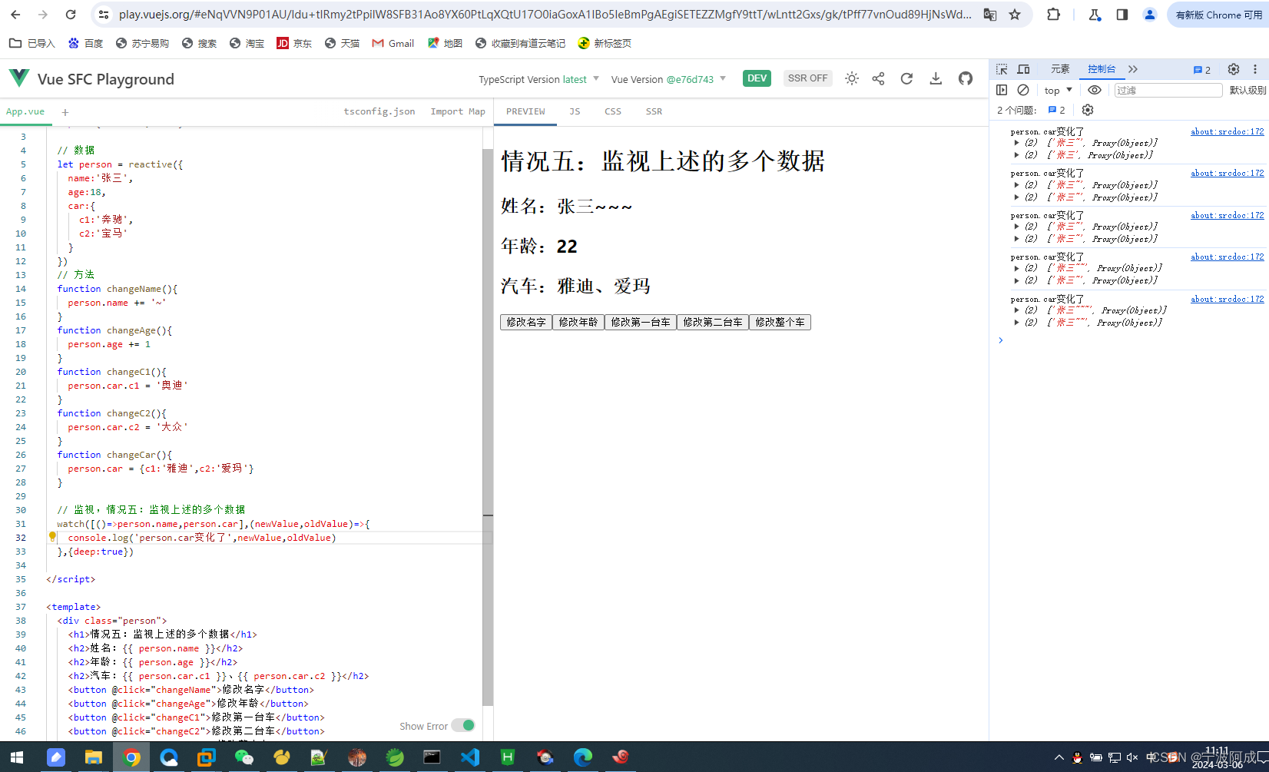Screen dimensions: 1269x772
Task: Click the share icon in the playground toolbar
Action: pyautogui.click(x=878, y=78)
